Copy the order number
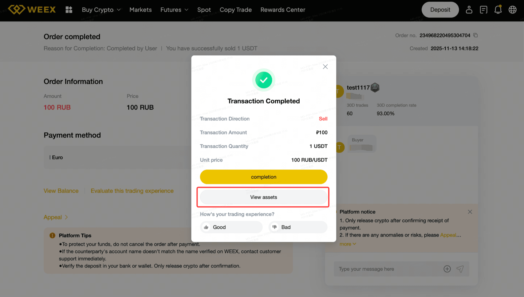This screenshot has height=297, width=524. click(475, 35)
